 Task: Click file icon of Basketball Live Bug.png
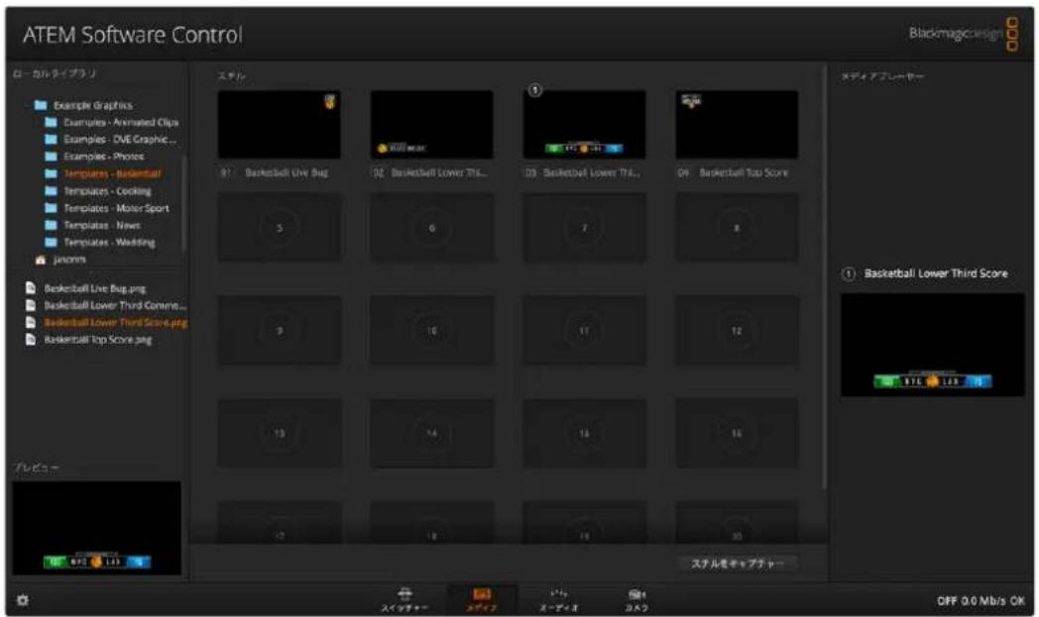tap(31, 288)
